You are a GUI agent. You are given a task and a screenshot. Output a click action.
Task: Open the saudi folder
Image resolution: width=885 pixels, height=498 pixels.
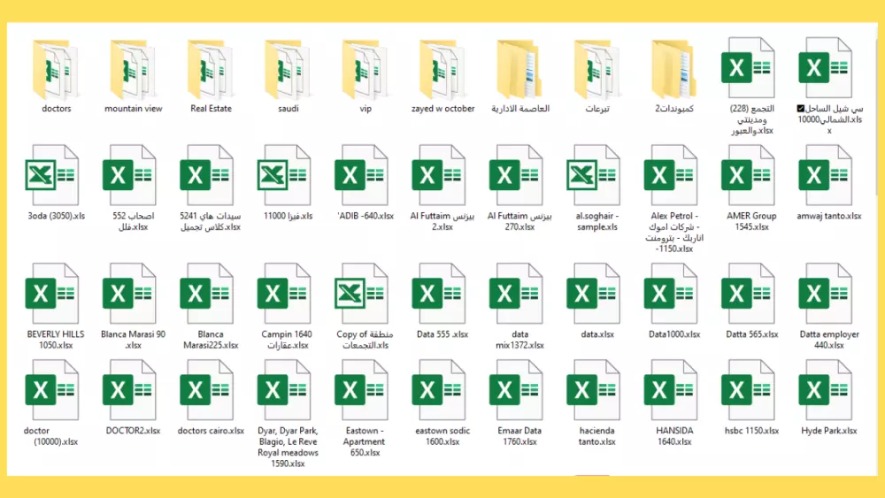[x=287, y=69]
